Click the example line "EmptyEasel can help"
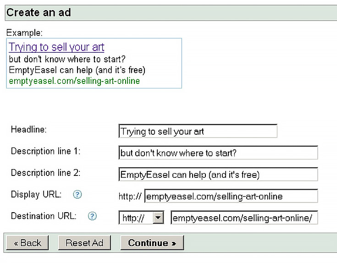 coord(77,70)
